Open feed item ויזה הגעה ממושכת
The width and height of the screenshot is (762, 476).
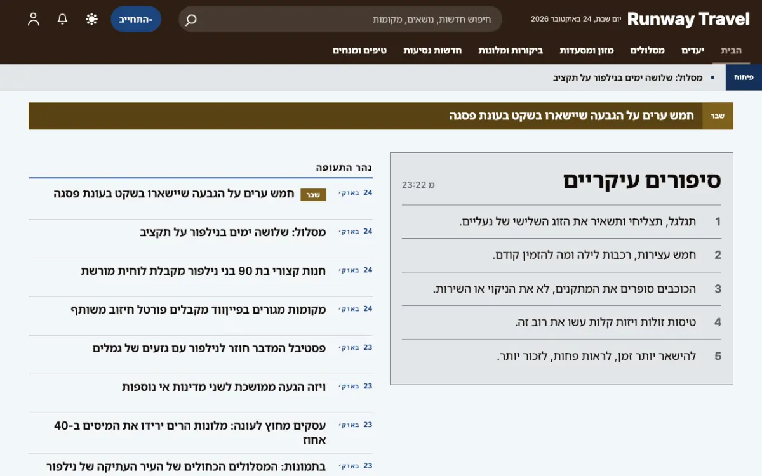tap(224, 387)
